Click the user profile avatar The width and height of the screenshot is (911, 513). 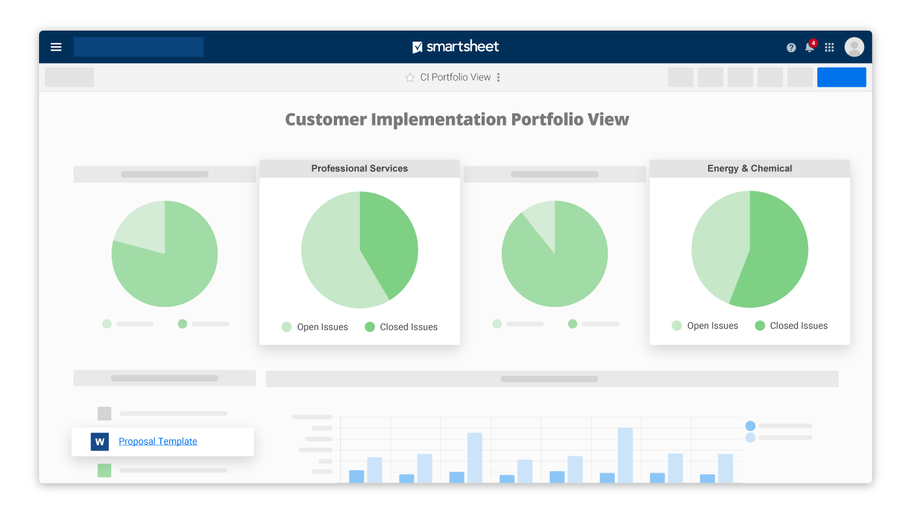pyautogui.click(x=854, y=46)
